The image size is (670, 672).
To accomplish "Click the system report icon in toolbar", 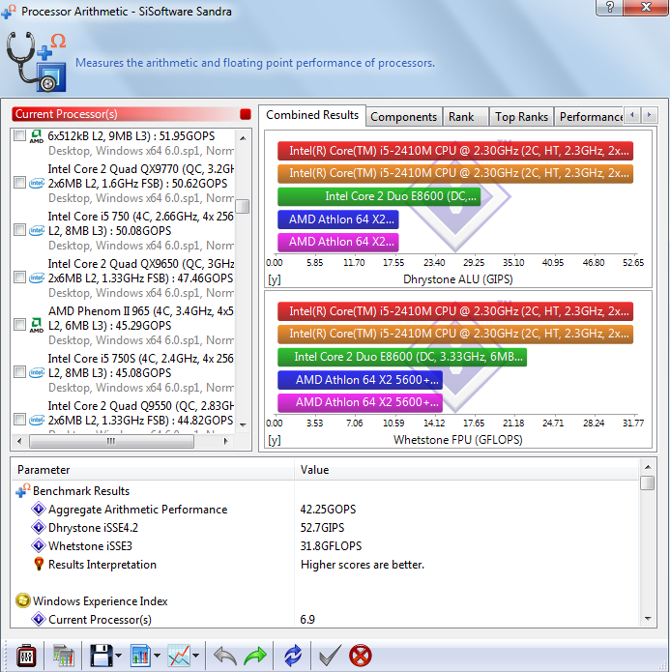I will tap(64, 656).
